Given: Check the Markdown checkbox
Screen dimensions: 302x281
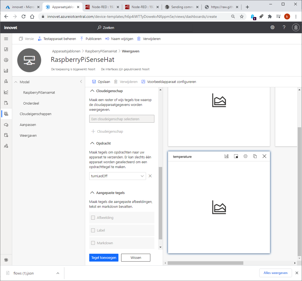Looking at the screenshot, I should [93, 243].
